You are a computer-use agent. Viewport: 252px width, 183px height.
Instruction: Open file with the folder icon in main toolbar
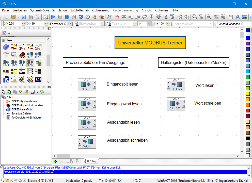13,17
